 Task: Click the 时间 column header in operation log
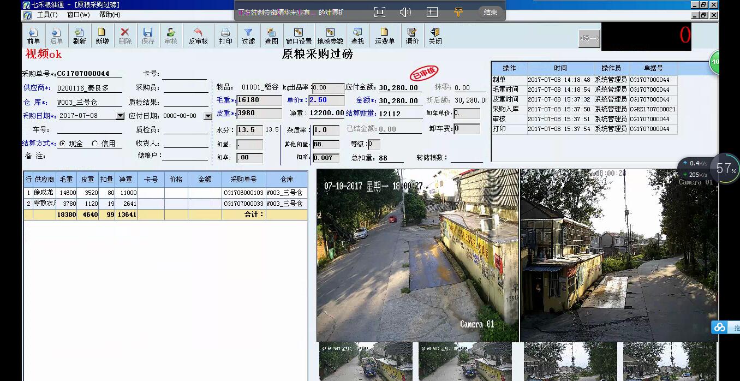tap(560, 68)
